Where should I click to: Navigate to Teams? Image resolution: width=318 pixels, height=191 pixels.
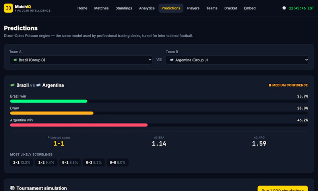coord(212,8)
